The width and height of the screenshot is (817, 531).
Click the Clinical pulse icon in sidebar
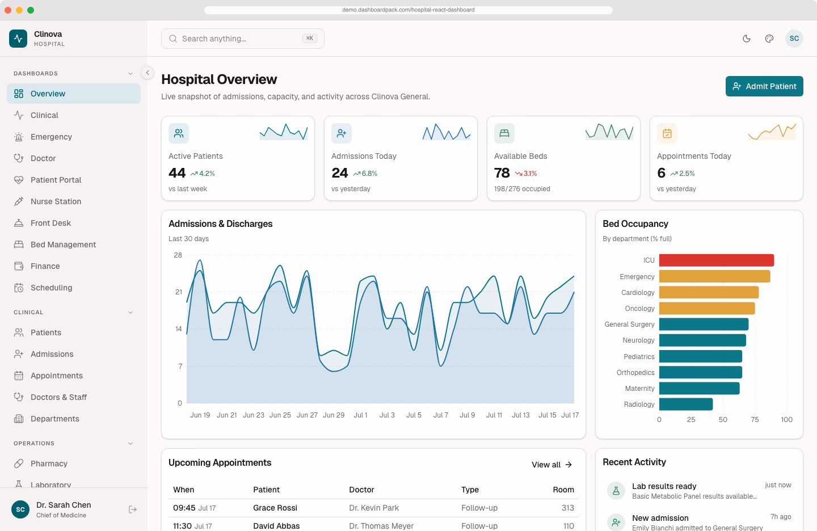pos(19,115)
